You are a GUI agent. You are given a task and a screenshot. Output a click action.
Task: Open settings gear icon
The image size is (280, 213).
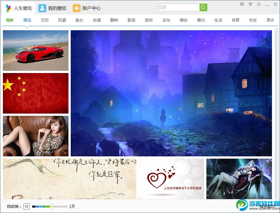pyautogui.click(x=259, y=4)
